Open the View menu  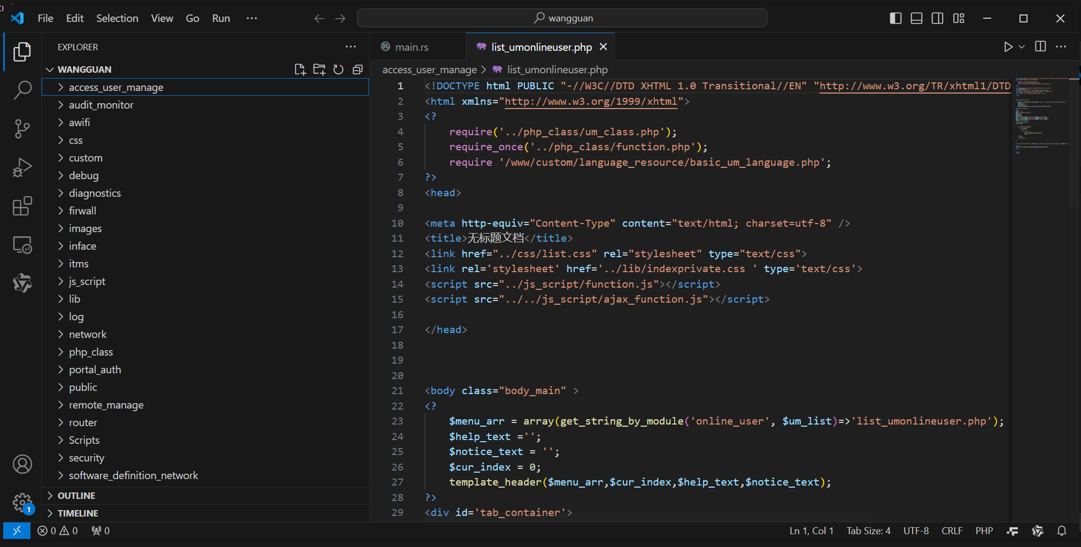point(162,18)
